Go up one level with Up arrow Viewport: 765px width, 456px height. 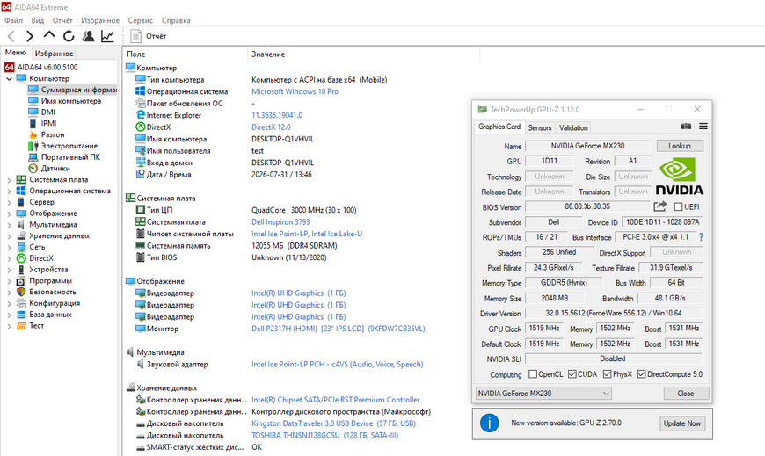click(49, 35)
